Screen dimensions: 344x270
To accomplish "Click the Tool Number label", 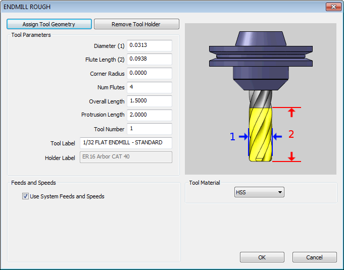I will [109, 129].
